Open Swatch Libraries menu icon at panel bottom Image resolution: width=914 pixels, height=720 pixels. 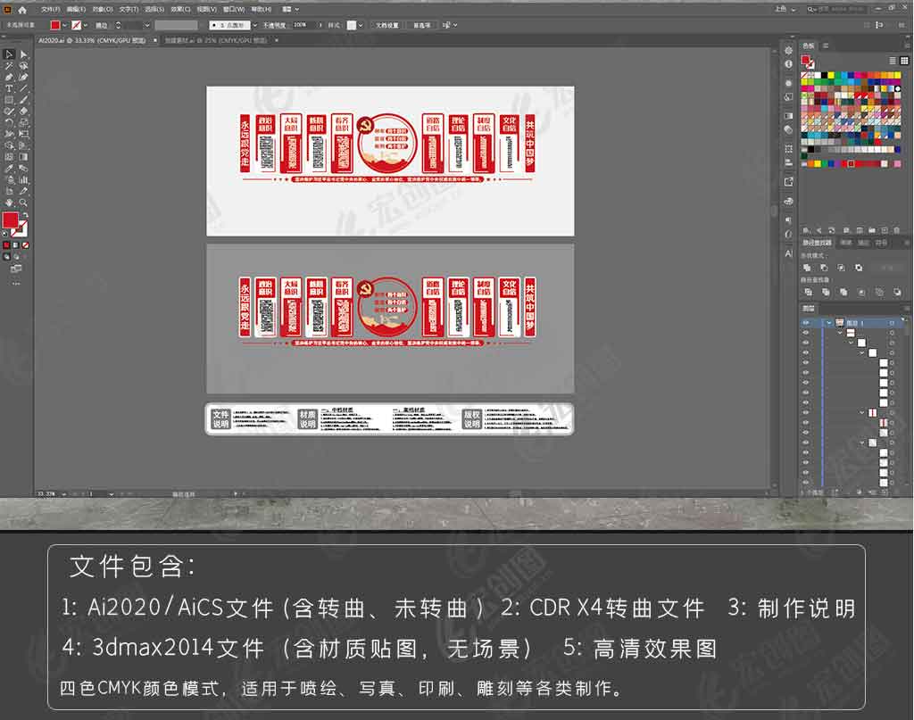tap(806, 230)
